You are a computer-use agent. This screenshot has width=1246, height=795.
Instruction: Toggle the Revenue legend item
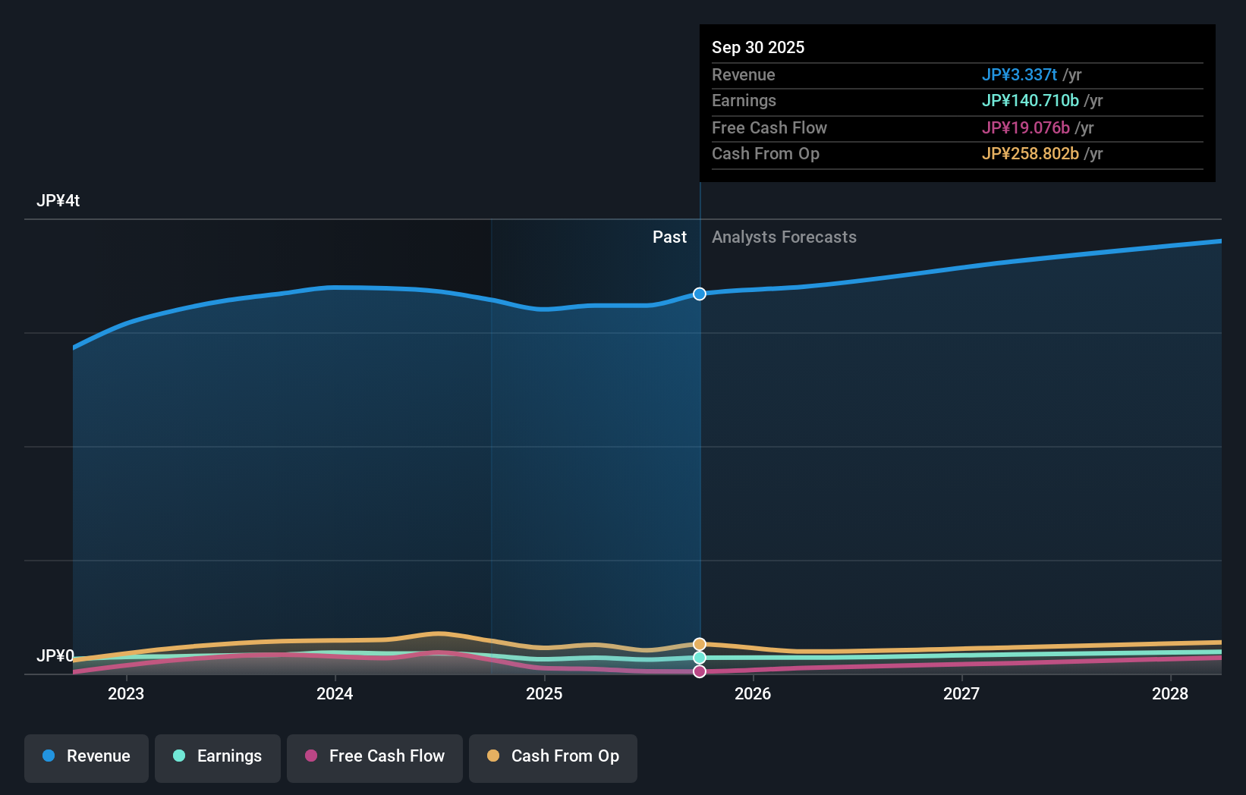coord(86,756)
